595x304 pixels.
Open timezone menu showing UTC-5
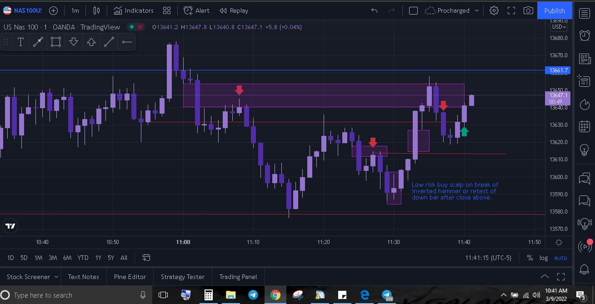click(x=488, y=258)
